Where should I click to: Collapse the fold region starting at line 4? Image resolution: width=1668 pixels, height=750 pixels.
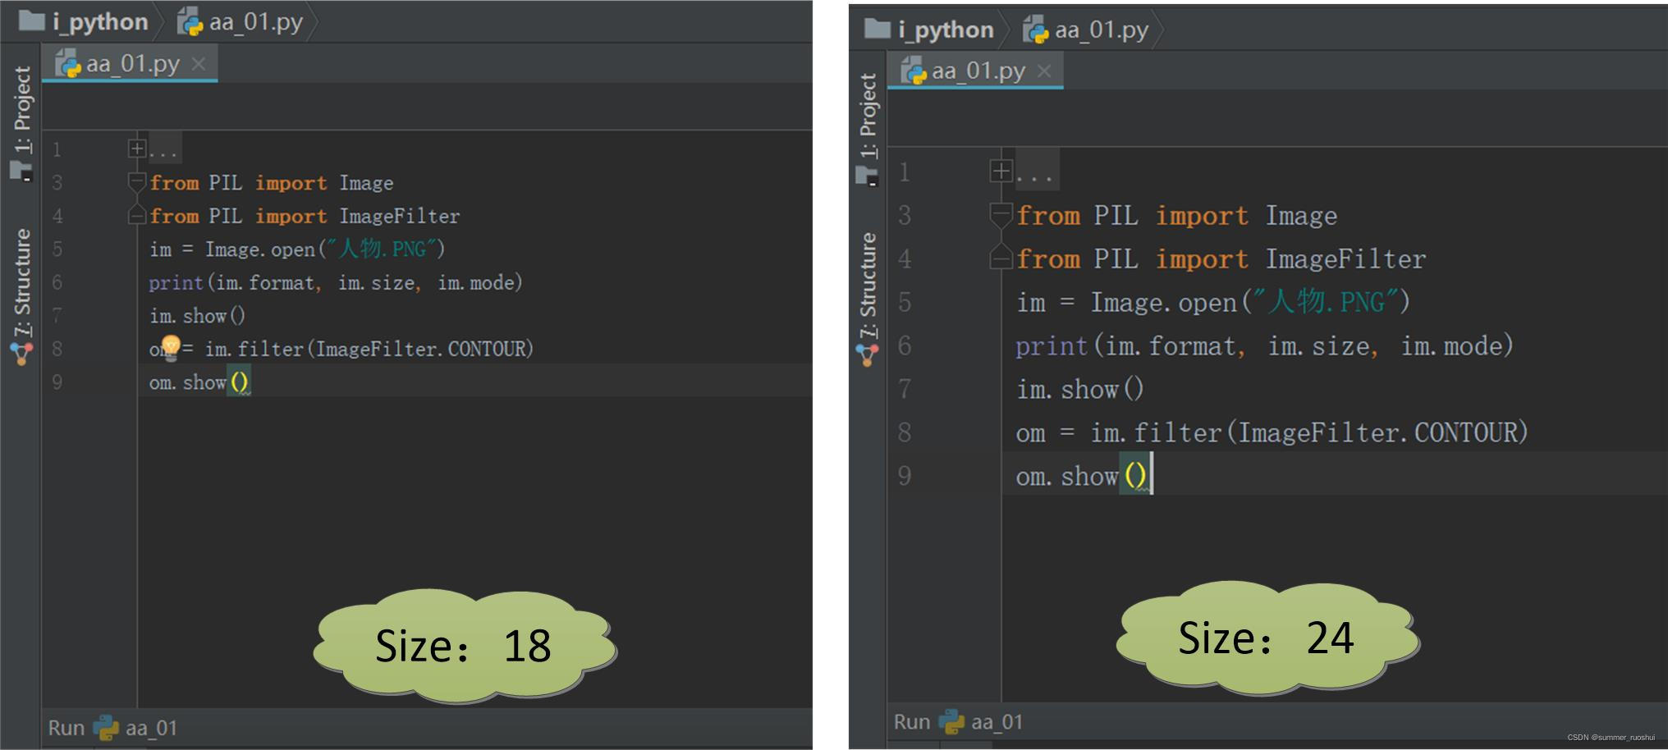[135, 216]
